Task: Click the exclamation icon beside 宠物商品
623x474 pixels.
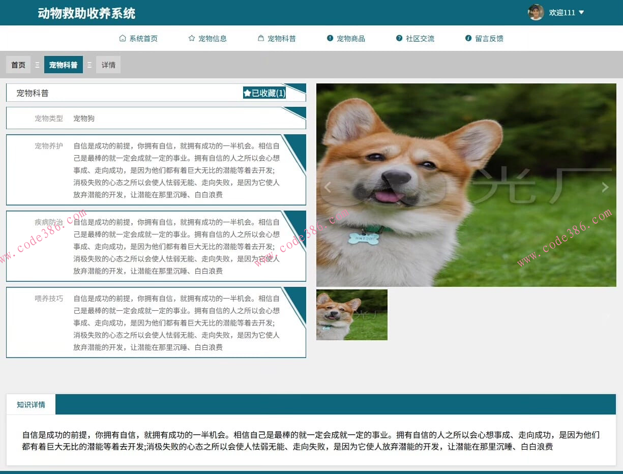Action: (330, 38)
